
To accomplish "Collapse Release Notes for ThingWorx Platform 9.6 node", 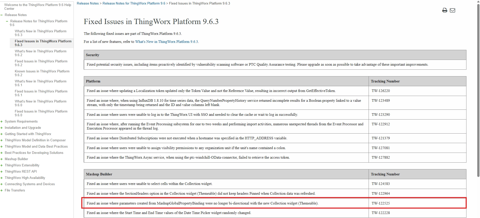I will [x=7, y=21].
